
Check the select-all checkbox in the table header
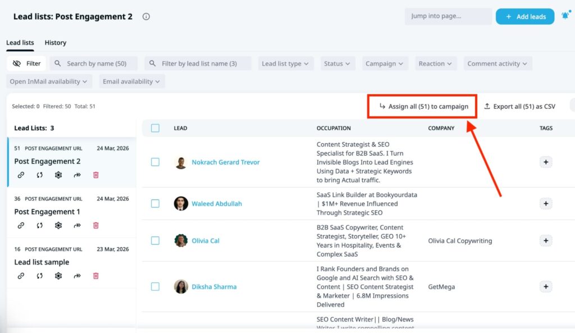[156, 127]
